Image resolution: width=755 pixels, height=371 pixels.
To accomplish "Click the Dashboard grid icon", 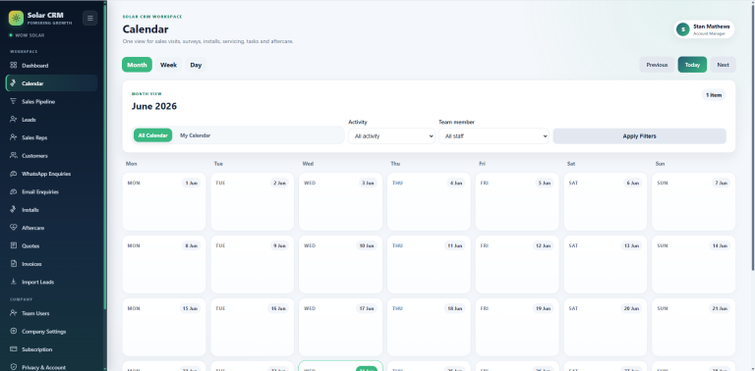I will point(14,66).
